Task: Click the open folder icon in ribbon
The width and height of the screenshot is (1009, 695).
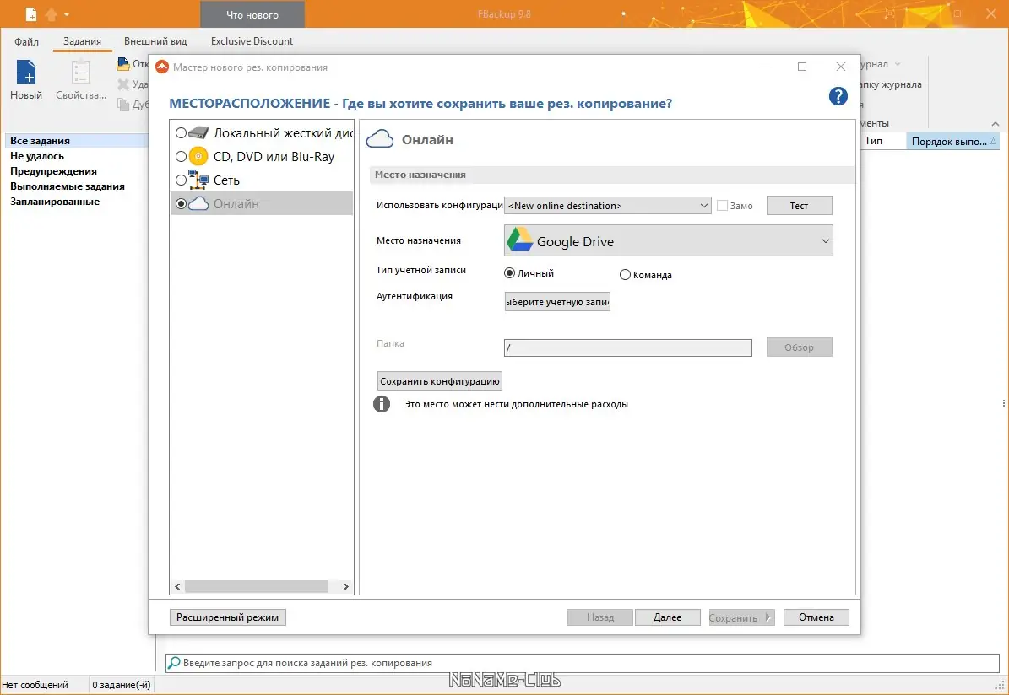Action: click(x=123, y=63)
